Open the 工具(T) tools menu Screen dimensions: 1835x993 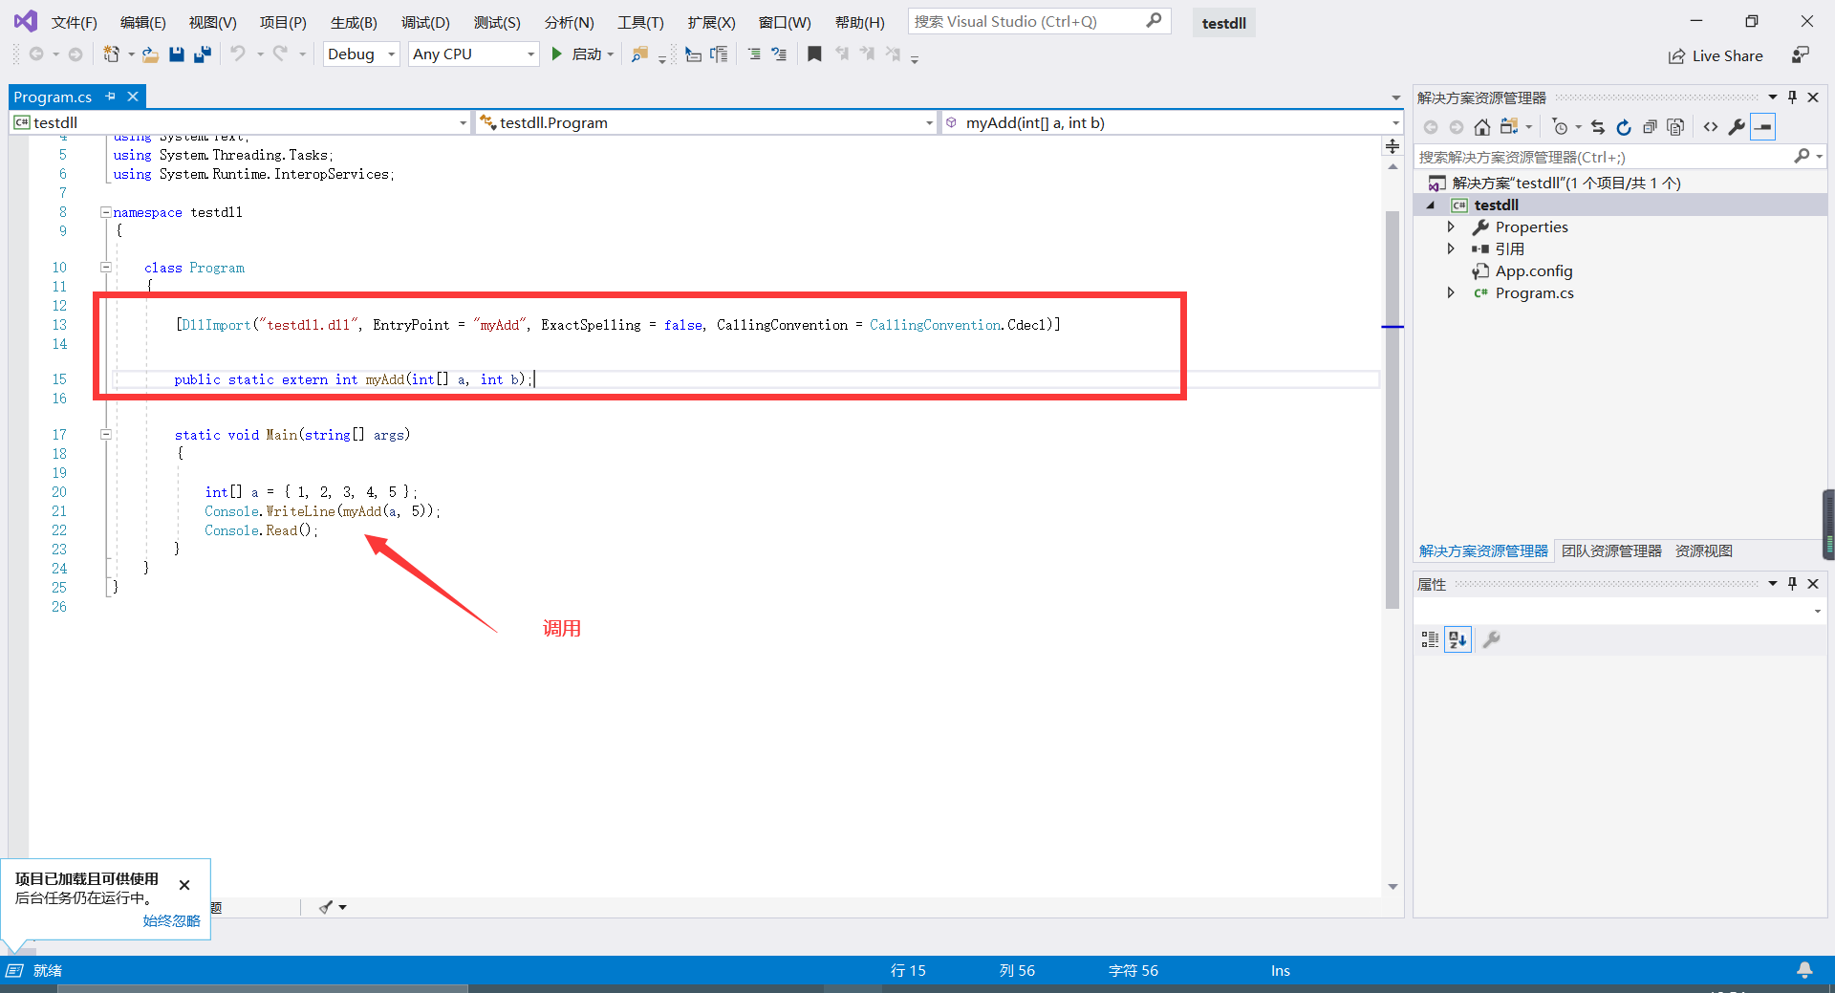(x=640, y=22)
